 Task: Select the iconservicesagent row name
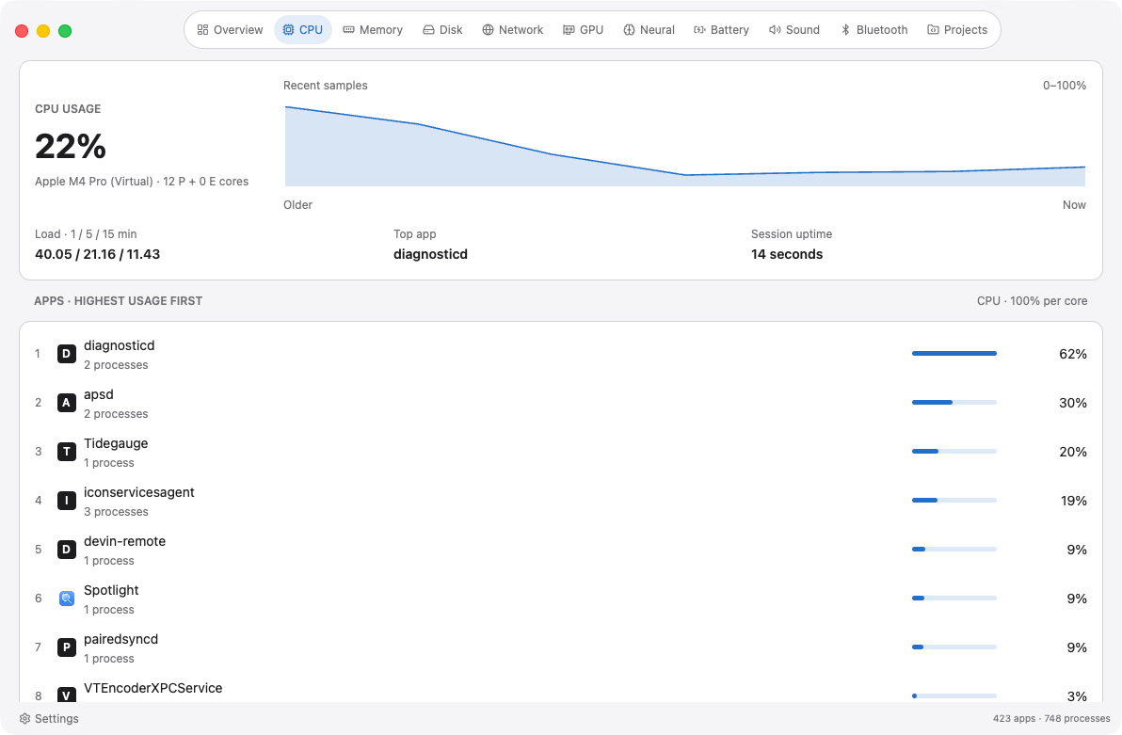(x=138, y=492)
